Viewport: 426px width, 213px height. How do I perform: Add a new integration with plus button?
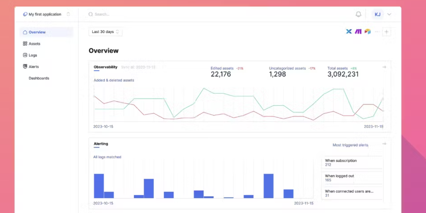point(386,32)
